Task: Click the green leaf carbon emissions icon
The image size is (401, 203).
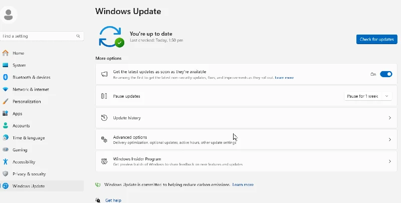Action: tap(98, 184)
